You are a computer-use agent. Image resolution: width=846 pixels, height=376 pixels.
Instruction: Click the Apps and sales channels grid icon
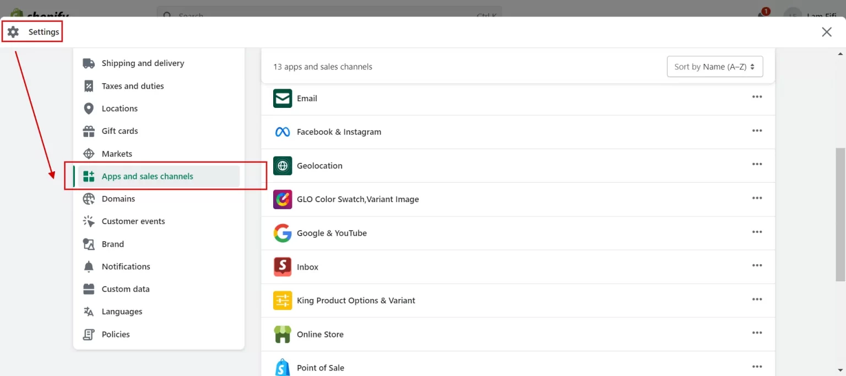(89, 176)
